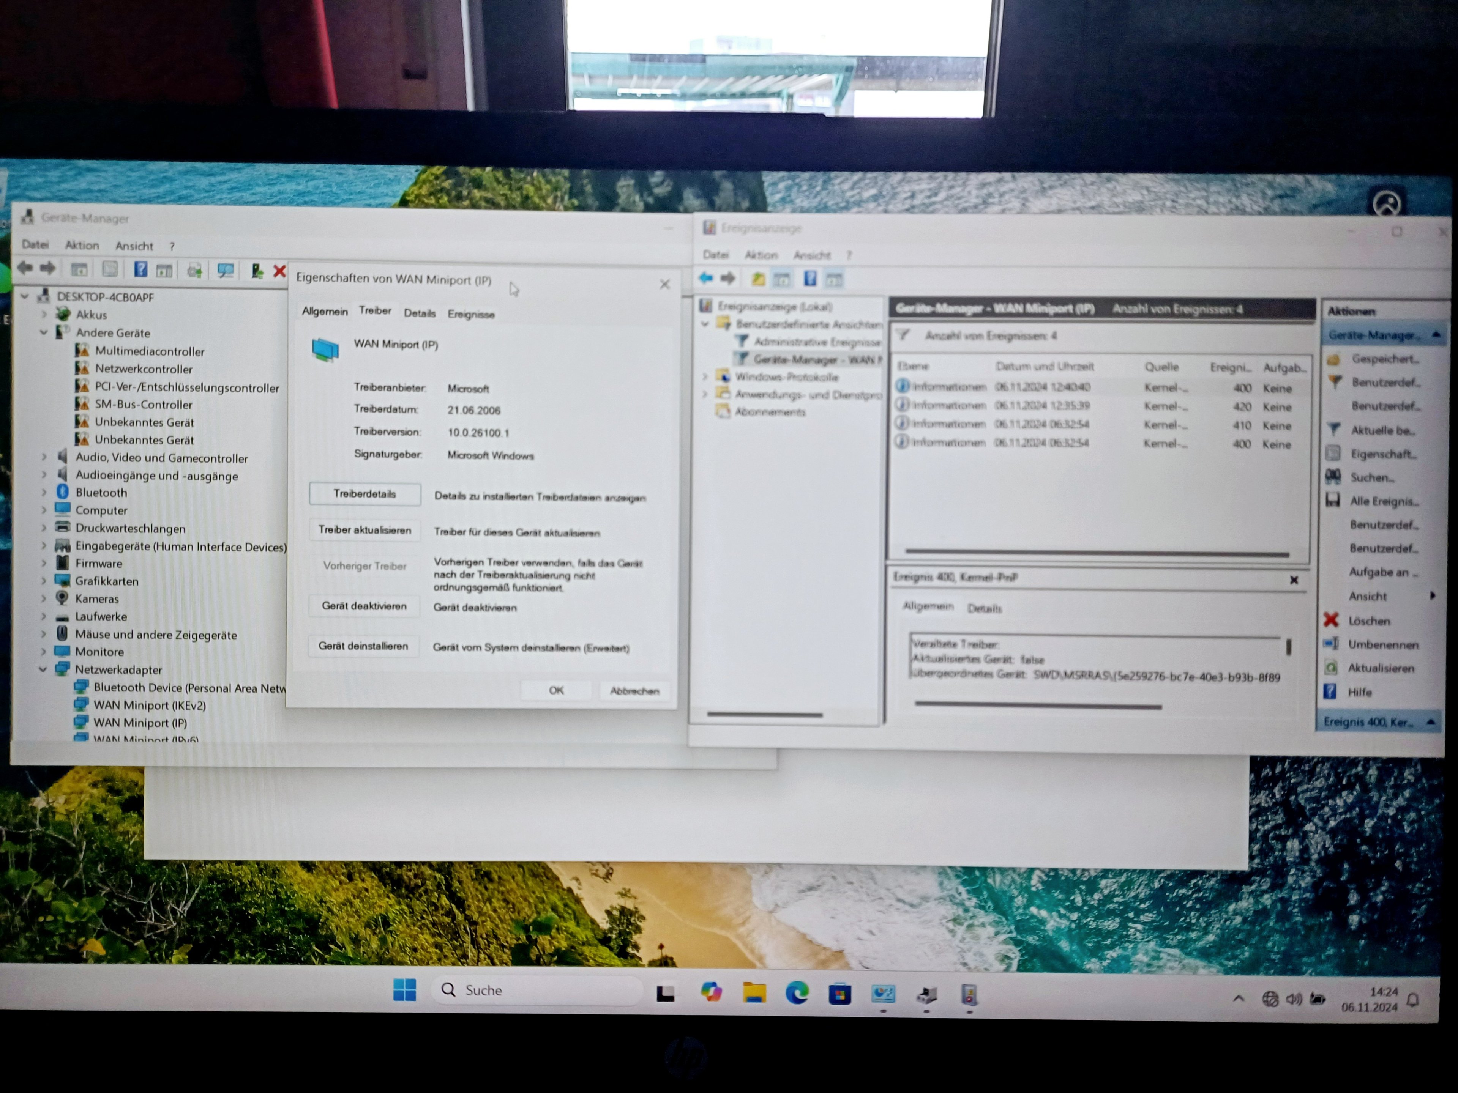Open File Explorer from the taskbar

pos(754,992)
